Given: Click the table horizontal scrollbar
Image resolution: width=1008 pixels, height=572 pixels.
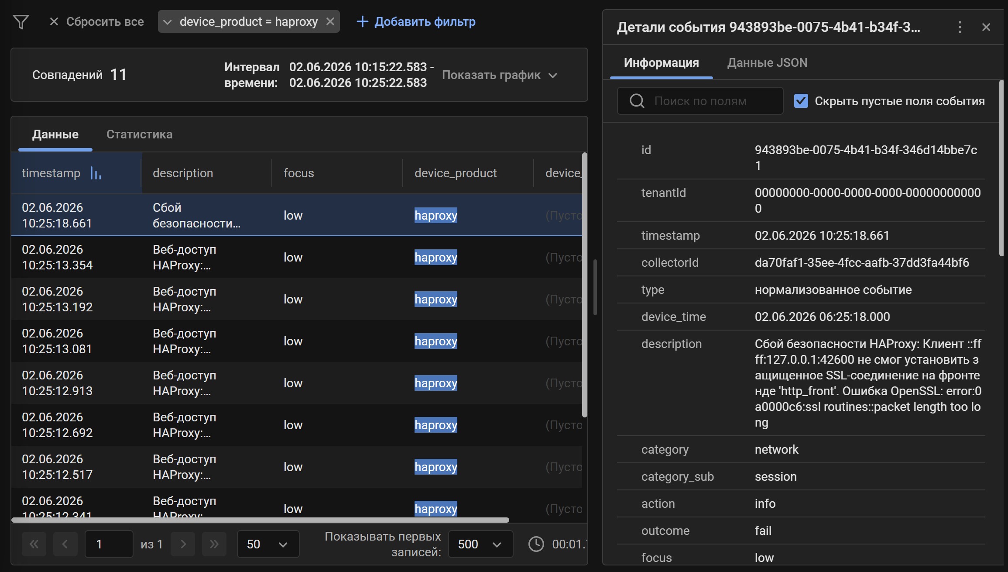Looking at the screenshot, I should 260,520.
